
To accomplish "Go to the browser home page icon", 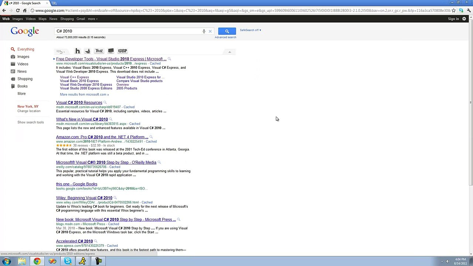I will tap(25, 10).
